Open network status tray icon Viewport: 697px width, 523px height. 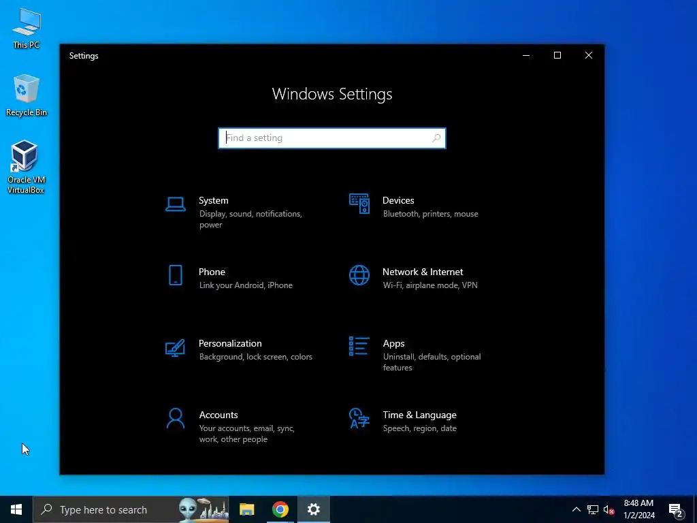(x=593, y=509)
